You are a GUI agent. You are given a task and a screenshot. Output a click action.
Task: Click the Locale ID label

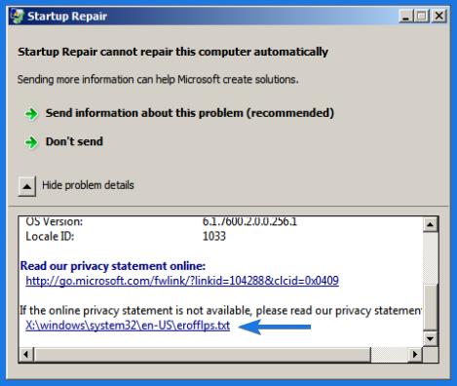click(50, 236)
